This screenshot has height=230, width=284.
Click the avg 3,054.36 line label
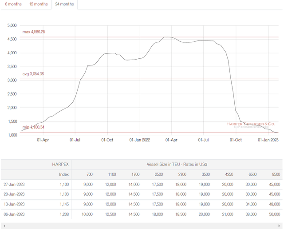[33, 74]
